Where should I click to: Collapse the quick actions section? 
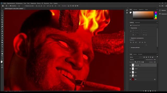point(130,48)
